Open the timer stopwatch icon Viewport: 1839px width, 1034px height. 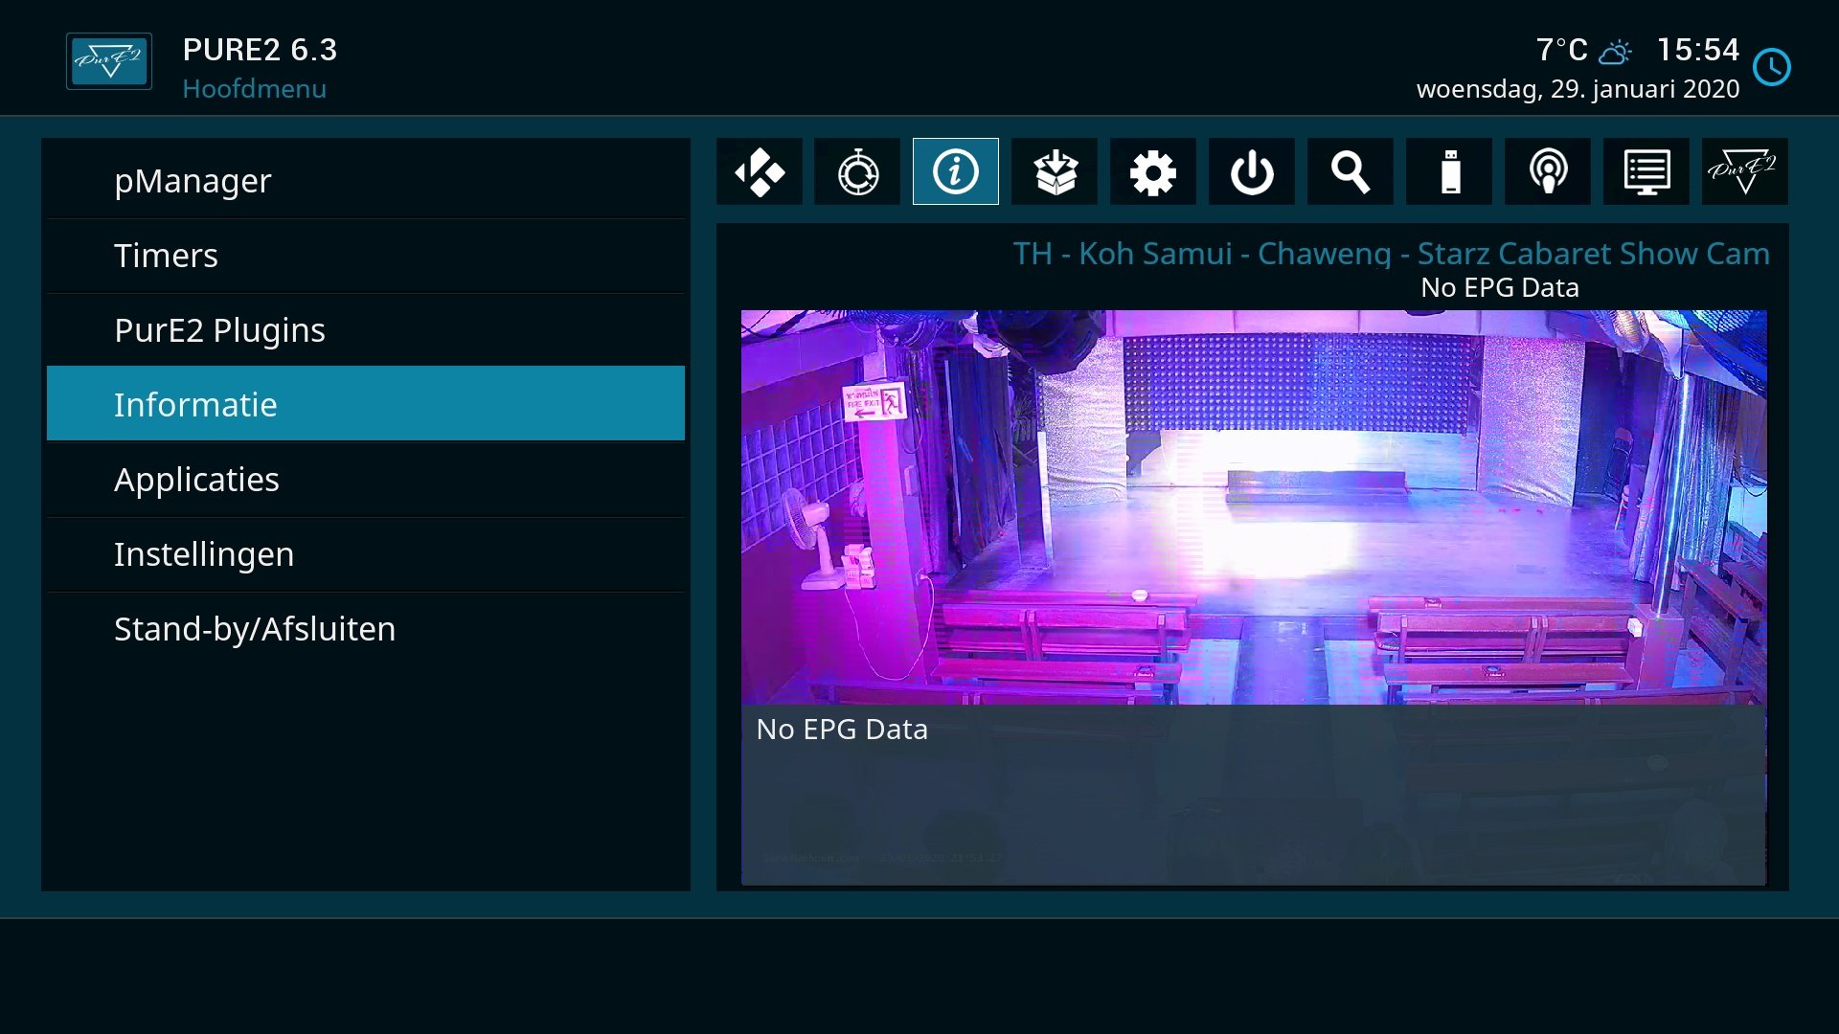(857, 172)
